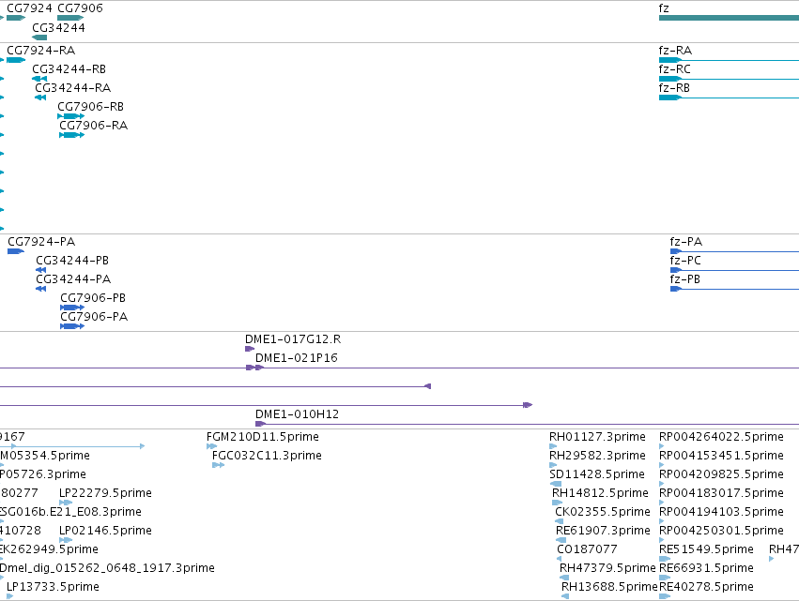Open the DME1-021P16 feature label
799x601 pixels.
coord(297,358)
